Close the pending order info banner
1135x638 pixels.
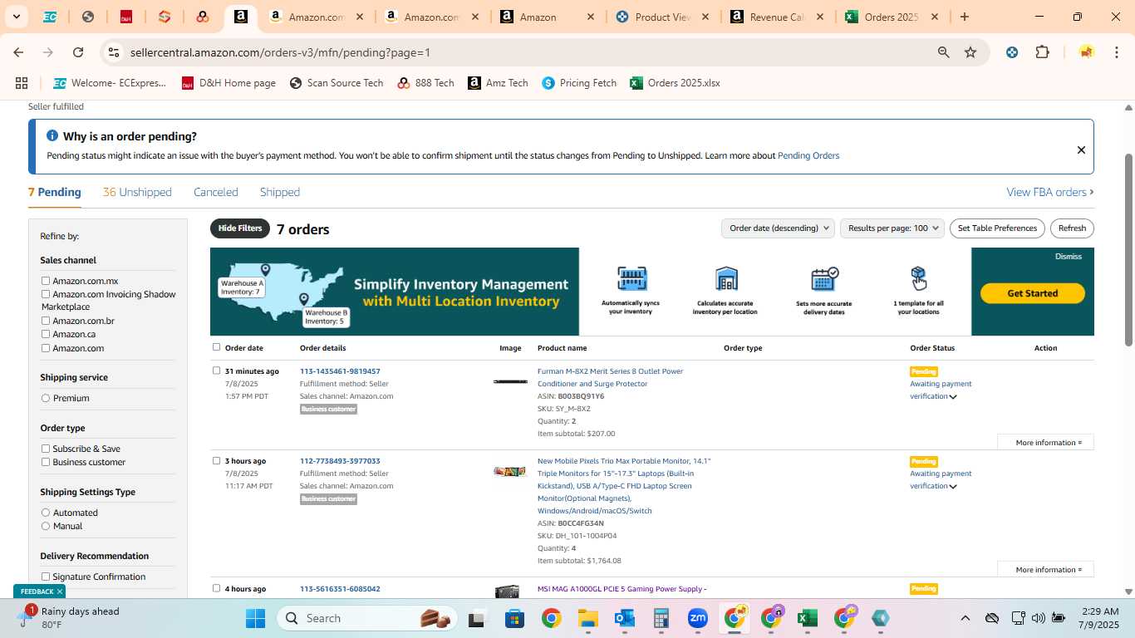point(1081,150)
